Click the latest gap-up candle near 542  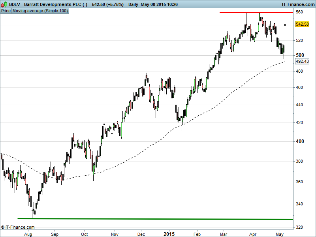point(285,25)
